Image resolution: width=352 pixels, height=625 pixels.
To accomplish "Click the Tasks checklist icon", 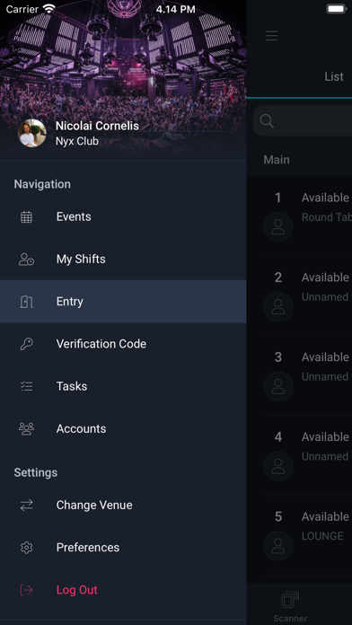I will (x=26, y=386).
